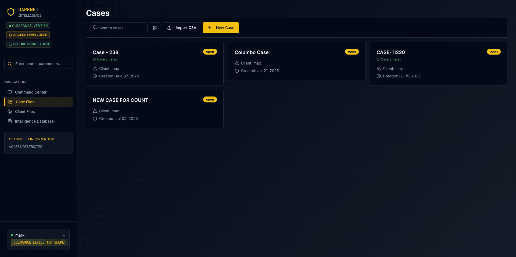The height and width of the screenshot is (257, 516).
Task: Click the client warning icon on CASE-11220
Action: click(379, 69)
